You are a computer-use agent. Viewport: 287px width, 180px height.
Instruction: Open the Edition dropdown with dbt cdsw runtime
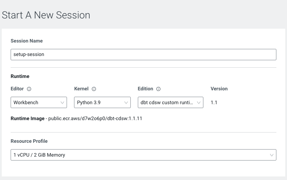pos(167,102)
